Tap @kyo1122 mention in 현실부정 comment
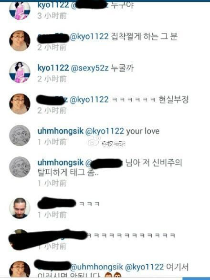 tap(89, 100)
